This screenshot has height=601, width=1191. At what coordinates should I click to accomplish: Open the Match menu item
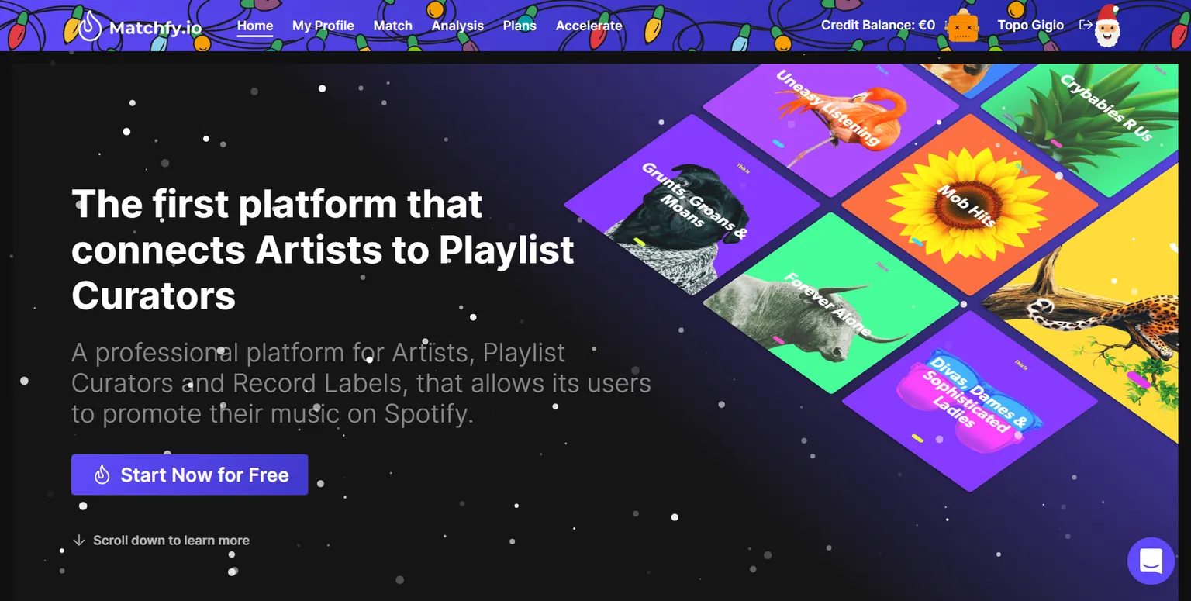[x=393, y=26]
